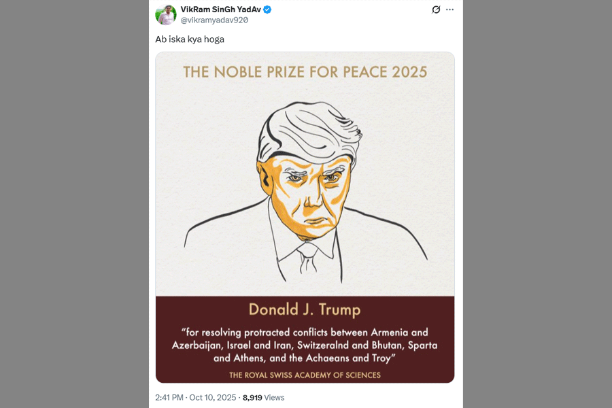Image resolution: width=612 pixels, height=408 pixels.
Task: Click the quoted citation text in the image
Action: [305, 345]
